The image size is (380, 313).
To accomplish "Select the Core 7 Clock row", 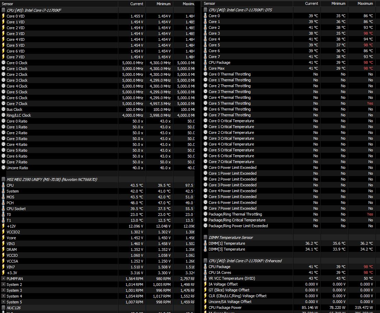I will point(97,104).
